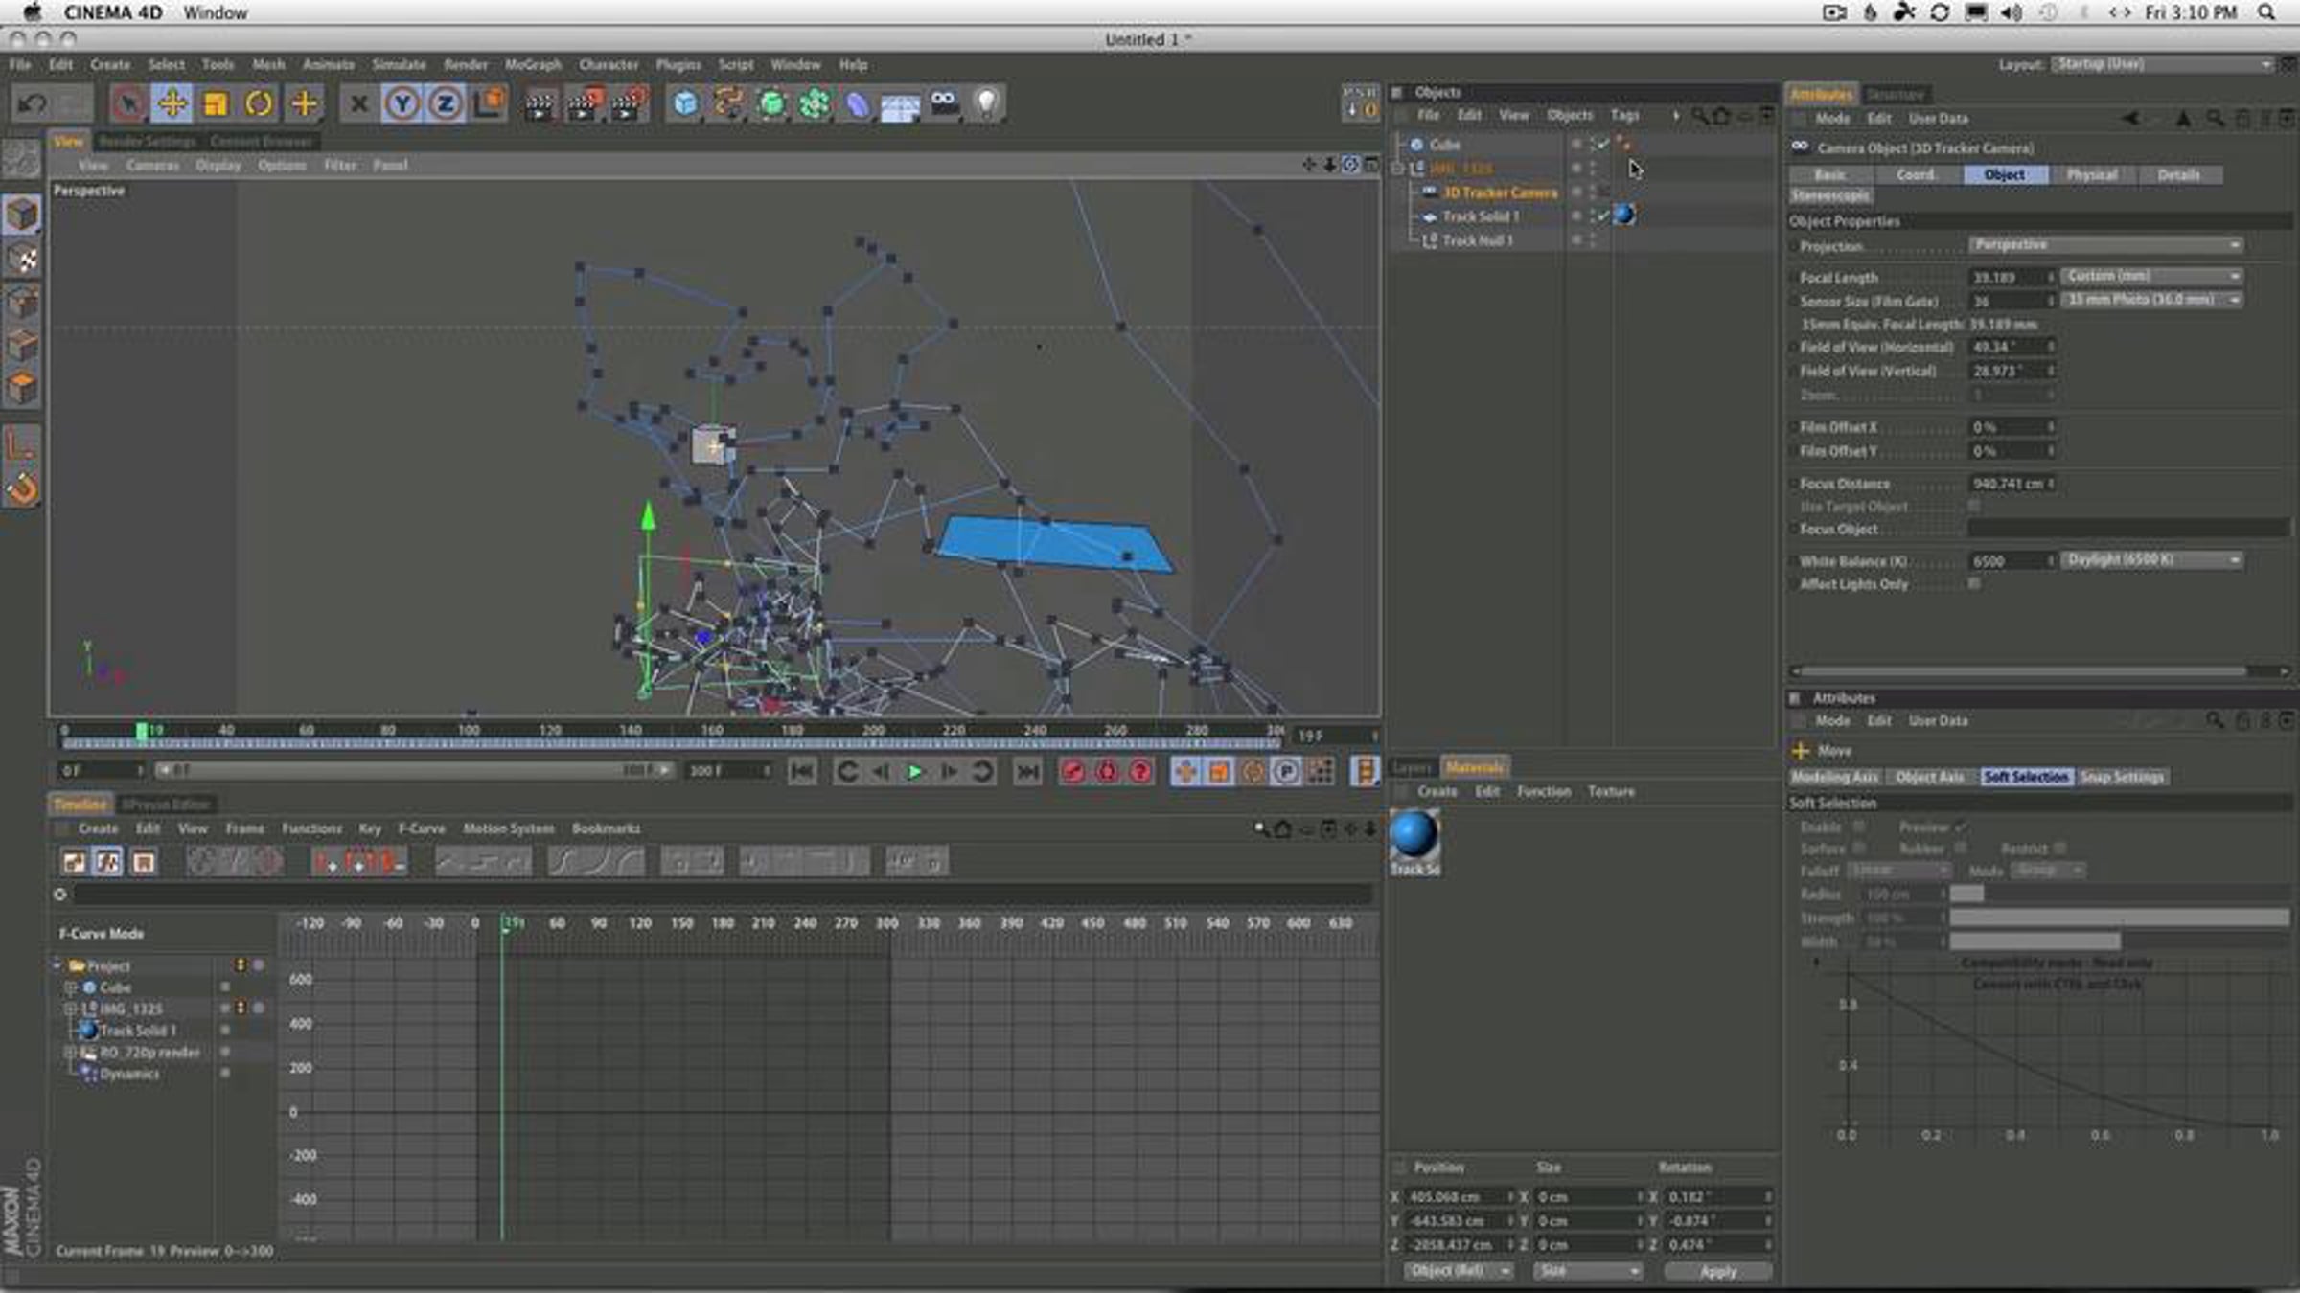Collapse the IMG_1325 hierarchy in Objects panel
This screenshot has width=2300, height=1293.
click(x=1398, y=169)
